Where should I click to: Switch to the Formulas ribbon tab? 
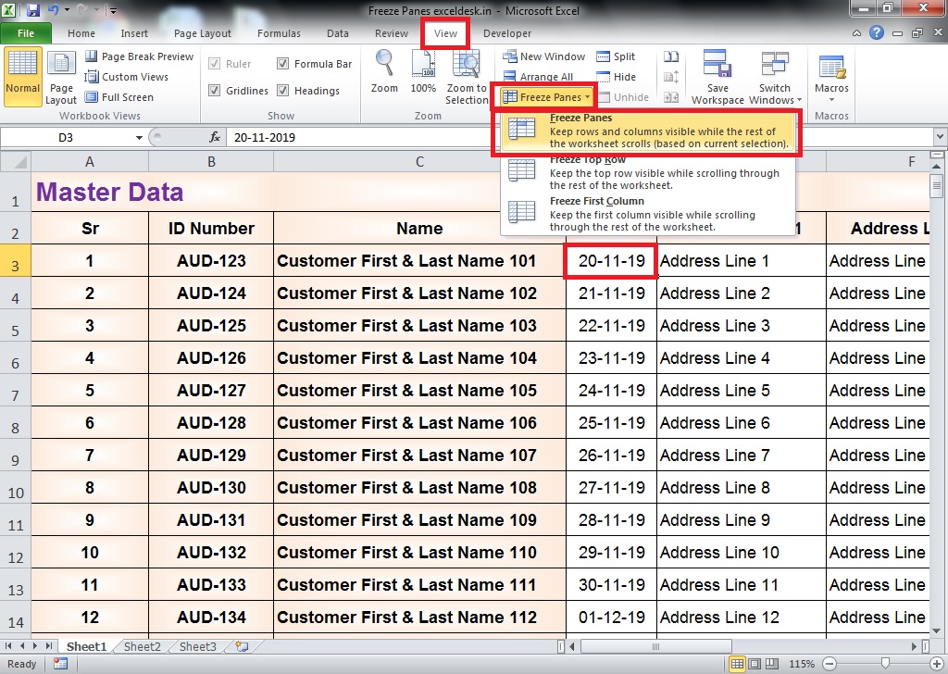278,33
